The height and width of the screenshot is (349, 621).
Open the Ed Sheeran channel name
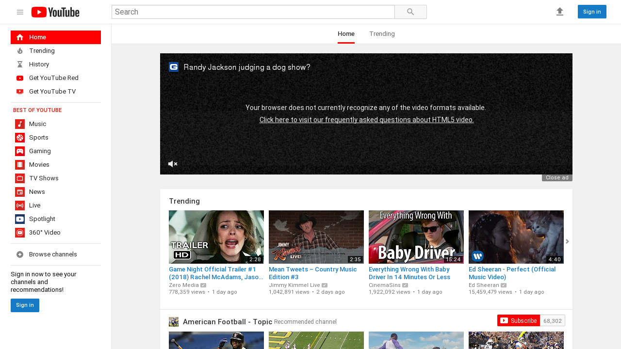pos(484,286)
